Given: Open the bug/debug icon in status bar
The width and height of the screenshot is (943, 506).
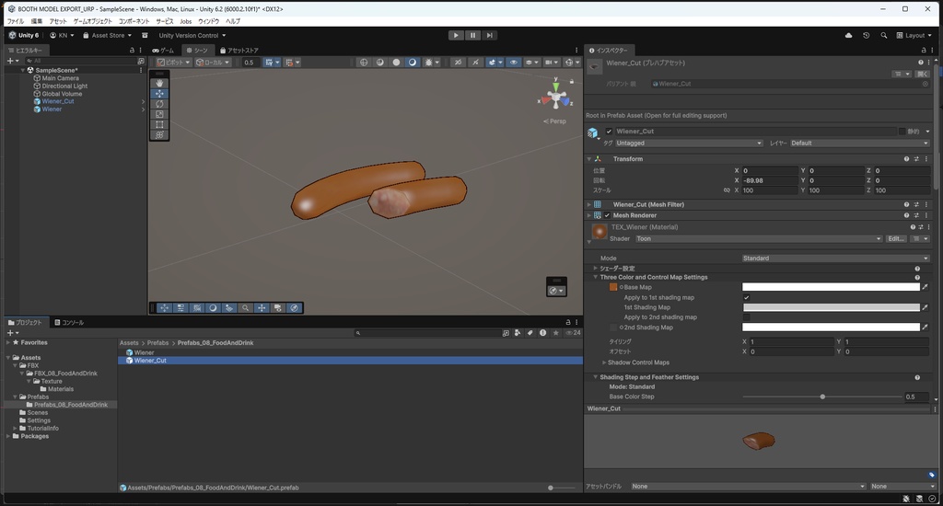Looking at the screenshot, I should click(x=906, y=499).
